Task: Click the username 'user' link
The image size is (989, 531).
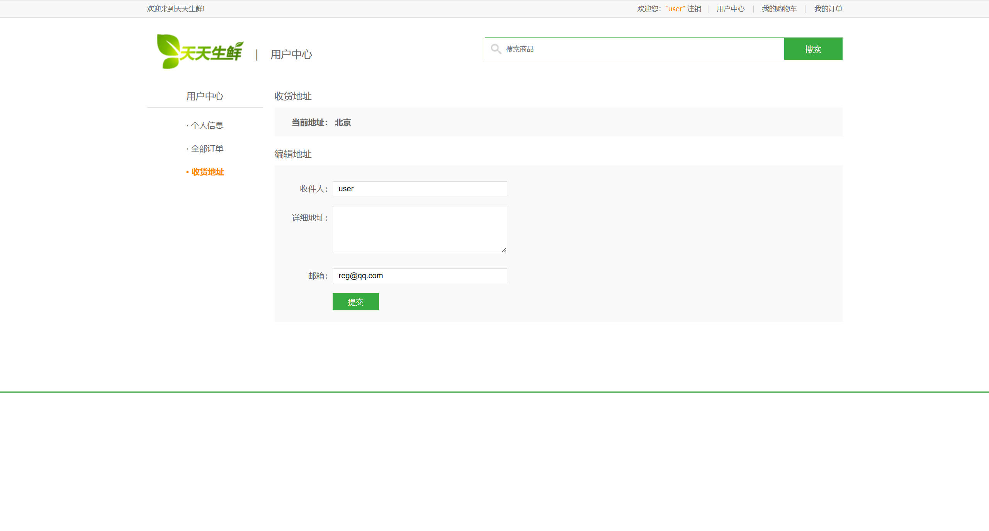Action: [675, 9]
